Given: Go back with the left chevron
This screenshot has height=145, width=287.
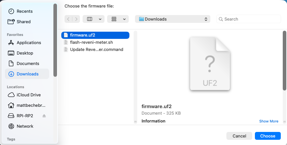Looking at the screenshot, I should (x=68, y=19).
